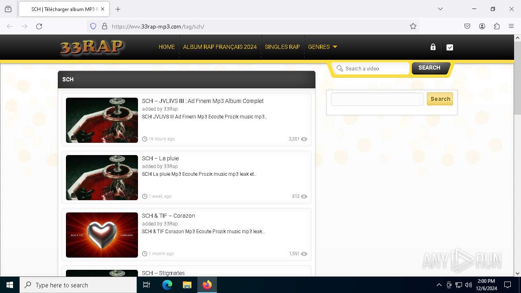This screenshot has width=521, height=293.
Task: Show hidden system tray icons
Action: click(439, 285)
